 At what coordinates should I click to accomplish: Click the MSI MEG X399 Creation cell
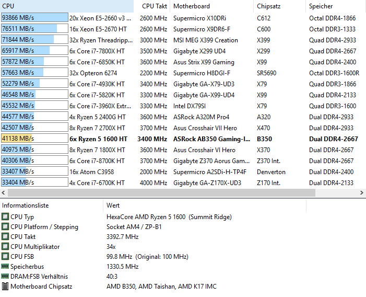tap(205, 40)
